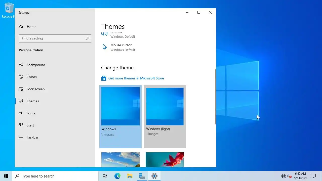The image size is (322, 181).
Task: Click the Change theme heading
Action: click(x=117, y=68)
